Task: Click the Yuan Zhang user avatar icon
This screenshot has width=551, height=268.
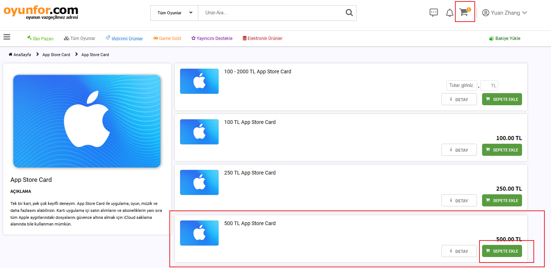Action: pyautogui.click(x=486, y=13)
